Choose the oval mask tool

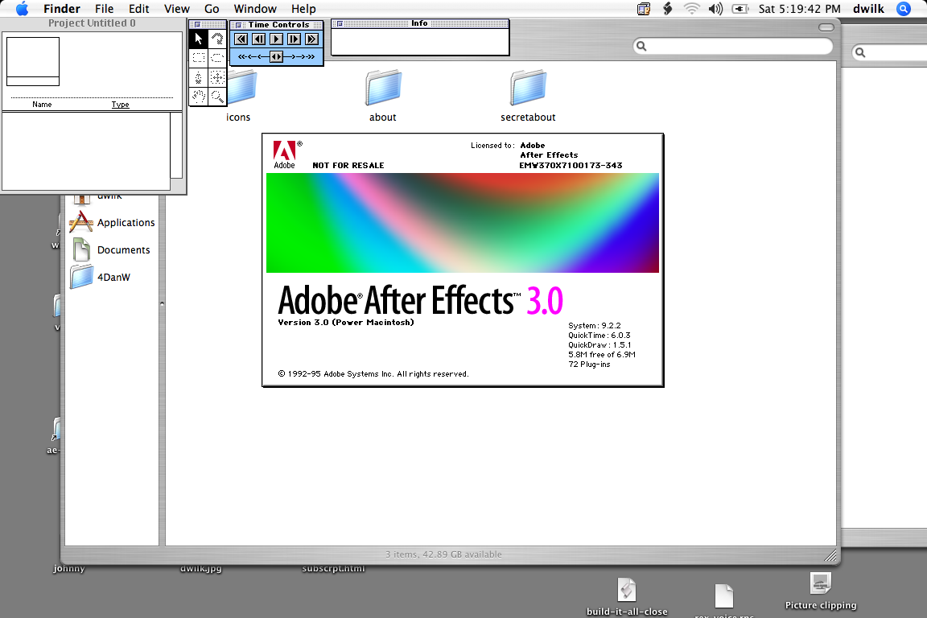217,58
